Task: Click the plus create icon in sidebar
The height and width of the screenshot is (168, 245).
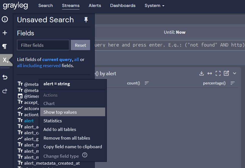Action: (5, 33)
